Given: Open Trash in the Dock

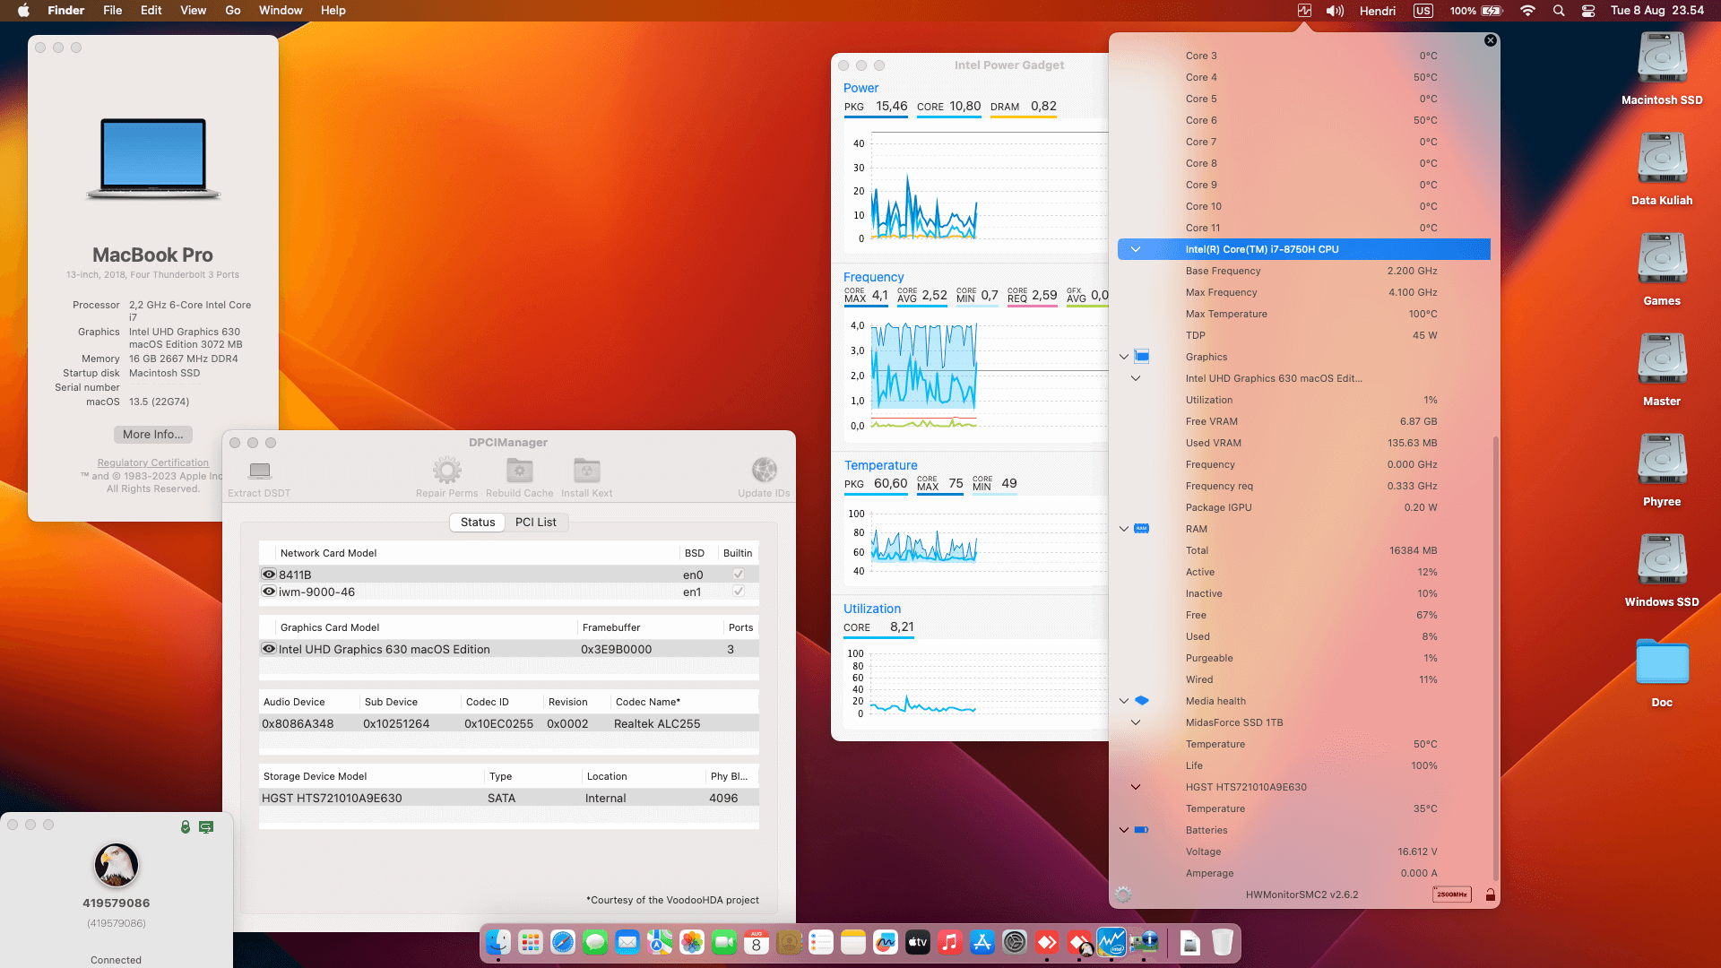Looking at the screenshot, I should [1223, 942].
